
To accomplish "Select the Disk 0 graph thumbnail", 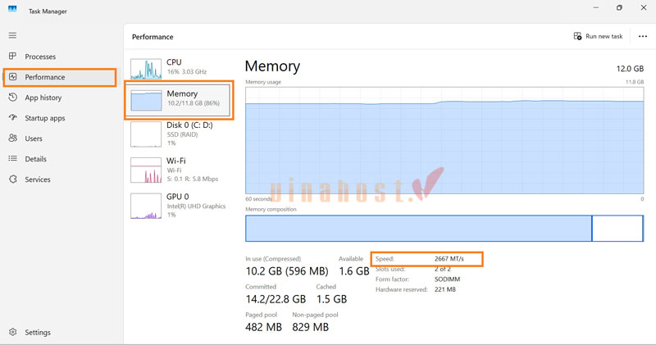I will [146, 134].
